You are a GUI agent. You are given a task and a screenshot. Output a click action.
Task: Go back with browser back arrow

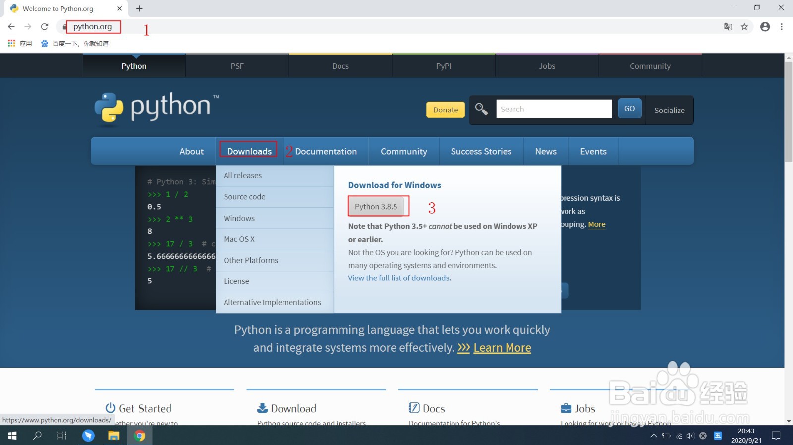11,27
